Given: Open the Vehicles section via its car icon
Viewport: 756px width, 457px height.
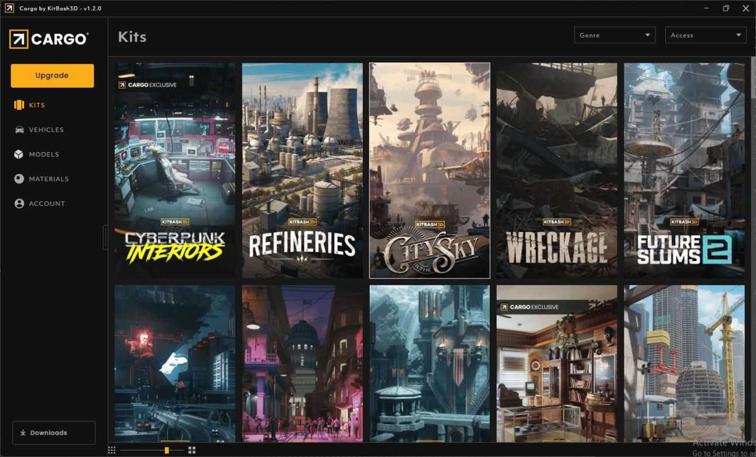Looking at the screenshot, I should point(19,130).
